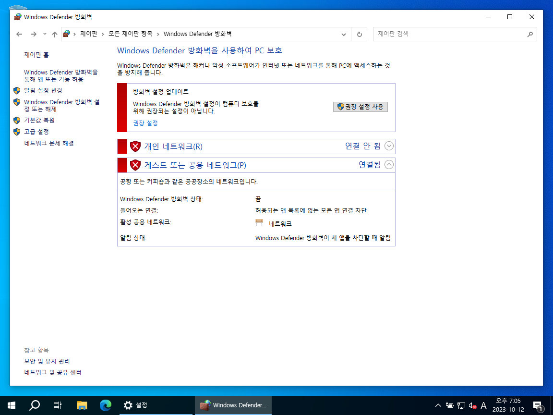
Task: Click firewall icon in the address bar
Action: [x=66, y=34]
